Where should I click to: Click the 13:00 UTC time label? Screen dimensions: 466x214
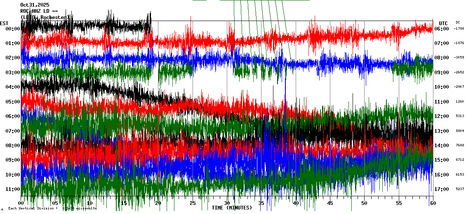441,131
